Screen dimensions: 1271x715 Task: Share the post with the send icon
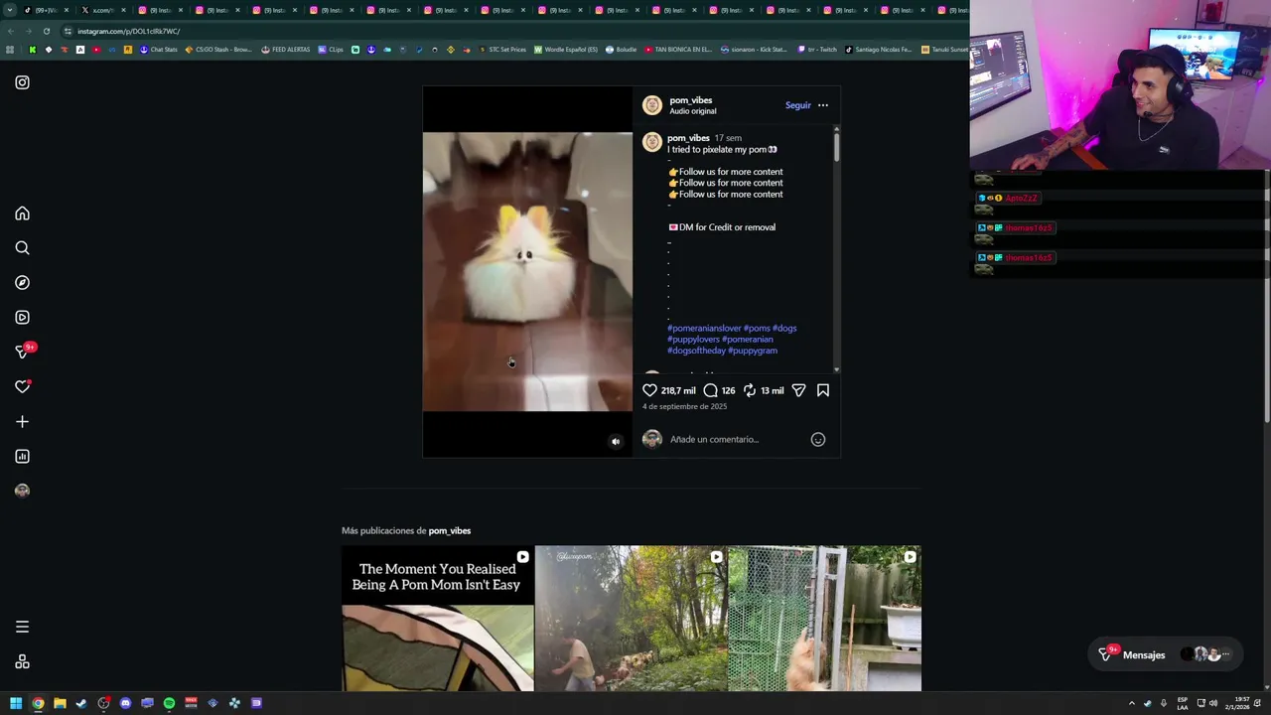(x=798, y=390)
